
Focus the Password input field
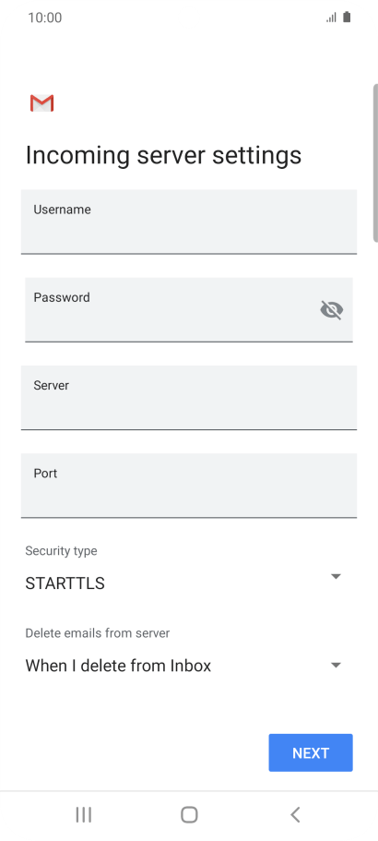point(188,309)
